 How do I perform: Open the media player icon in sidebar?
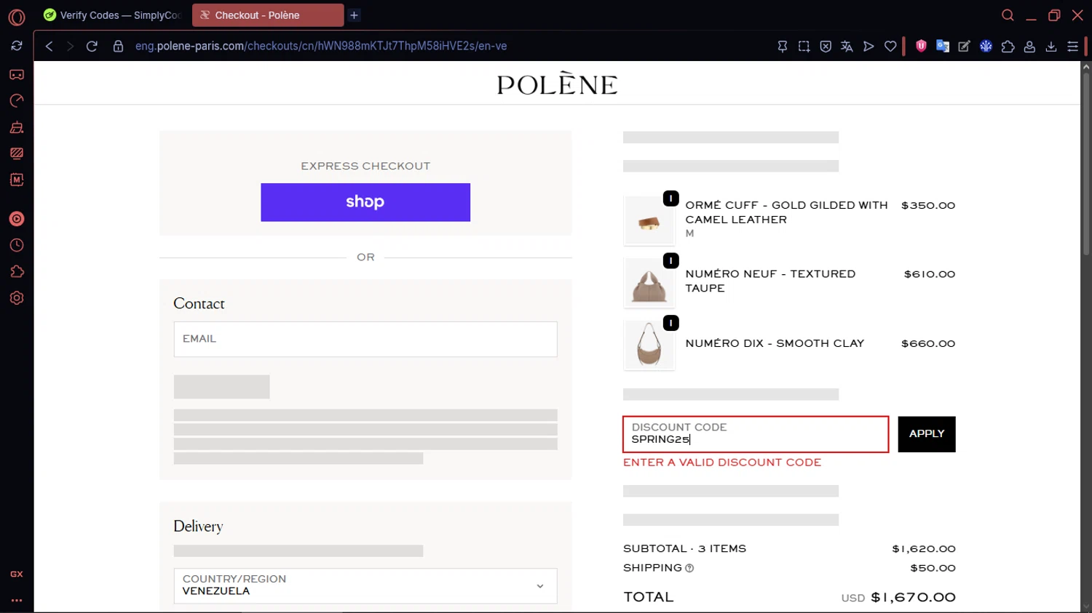point(17,219)
